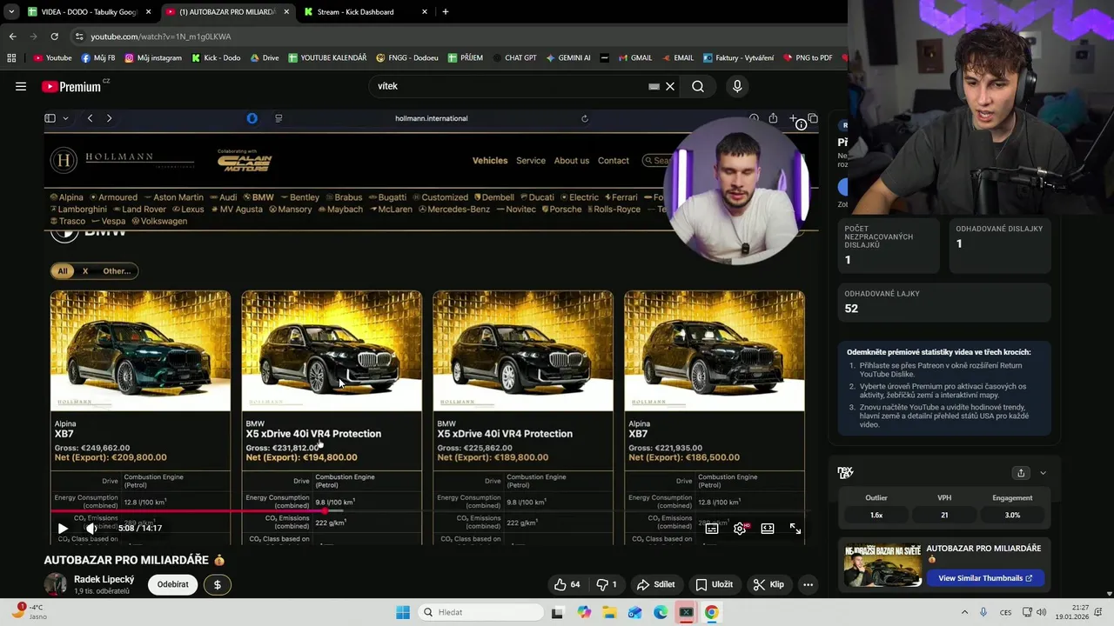
Task: Open the apps grid in bookmarks bar
Action: [x=11, y=58]
